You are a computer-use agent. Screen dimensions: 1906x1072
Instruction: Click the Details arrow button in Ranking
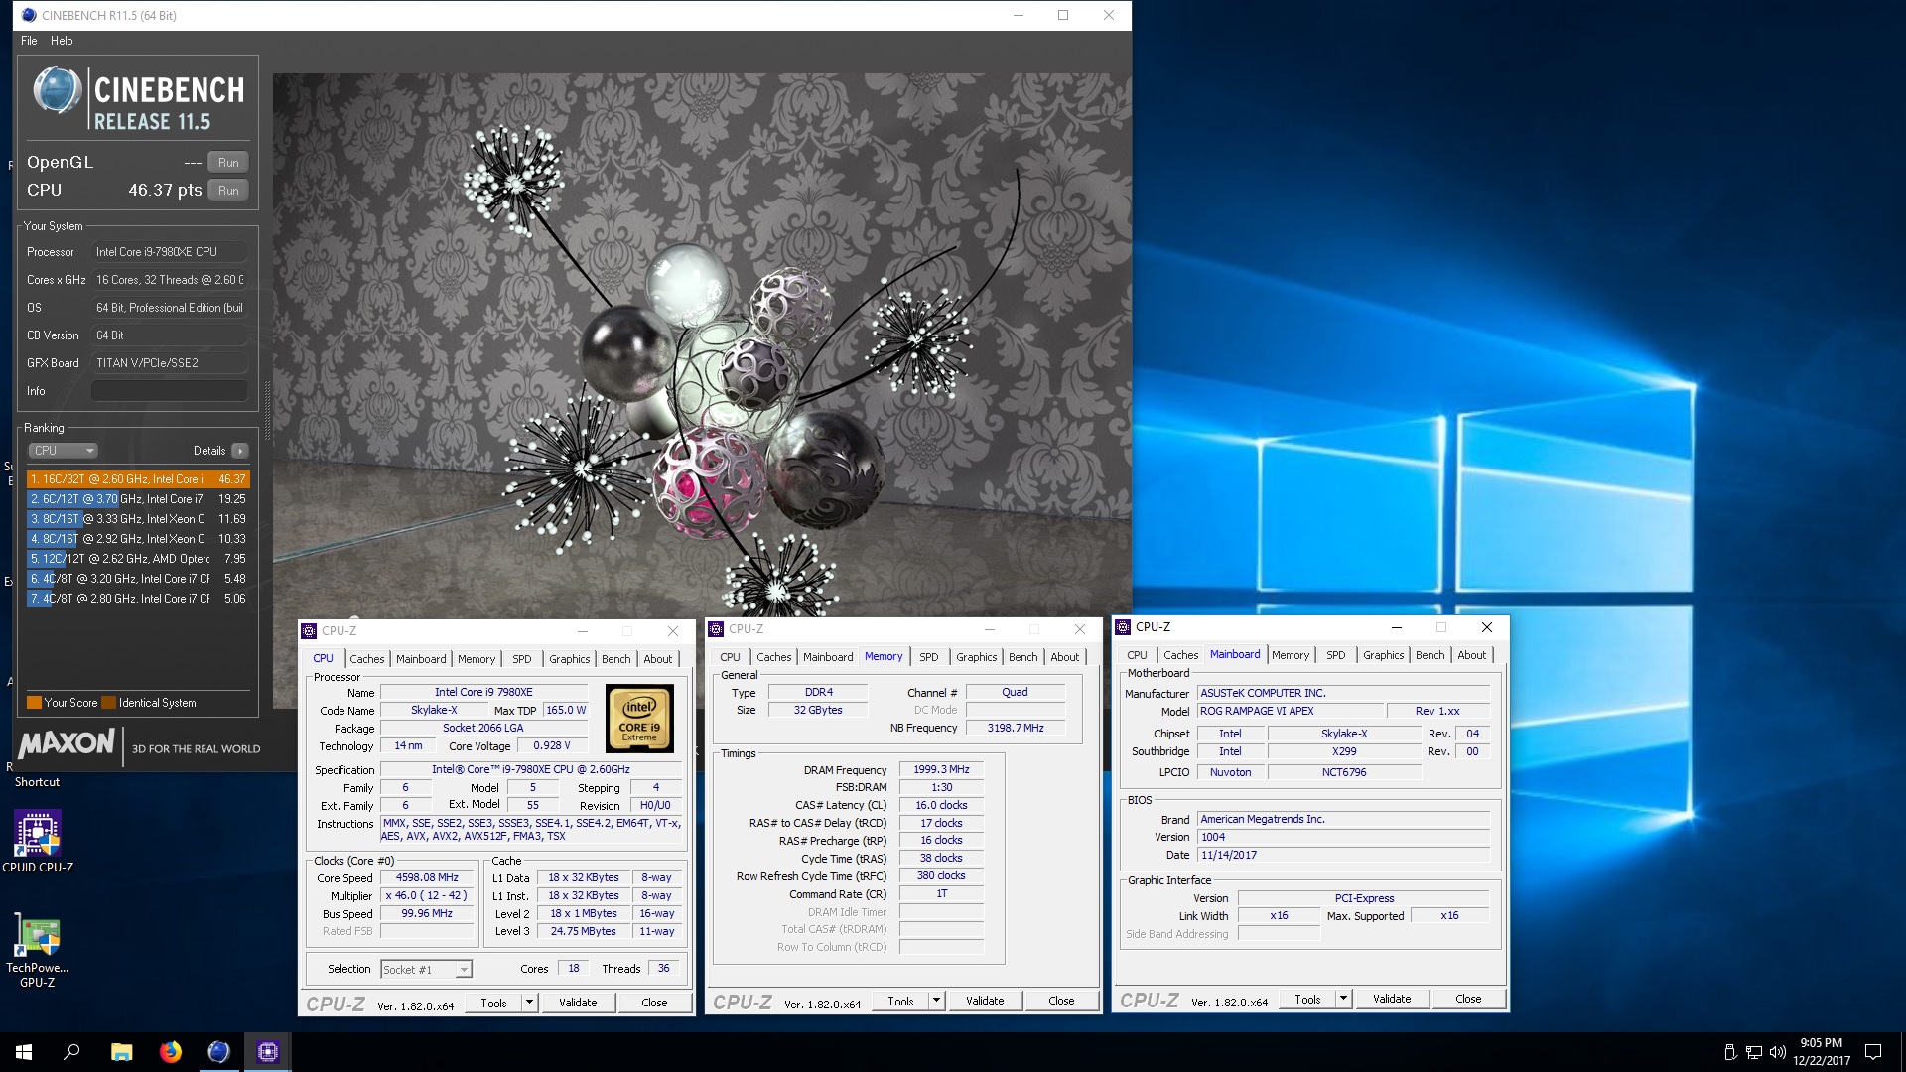pyautogui.click(x=239, y=451)
